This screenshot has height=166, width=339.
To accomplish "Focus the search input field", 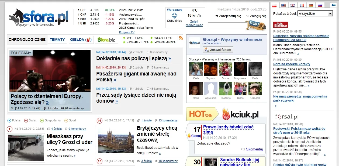I will tap(227, 25).
